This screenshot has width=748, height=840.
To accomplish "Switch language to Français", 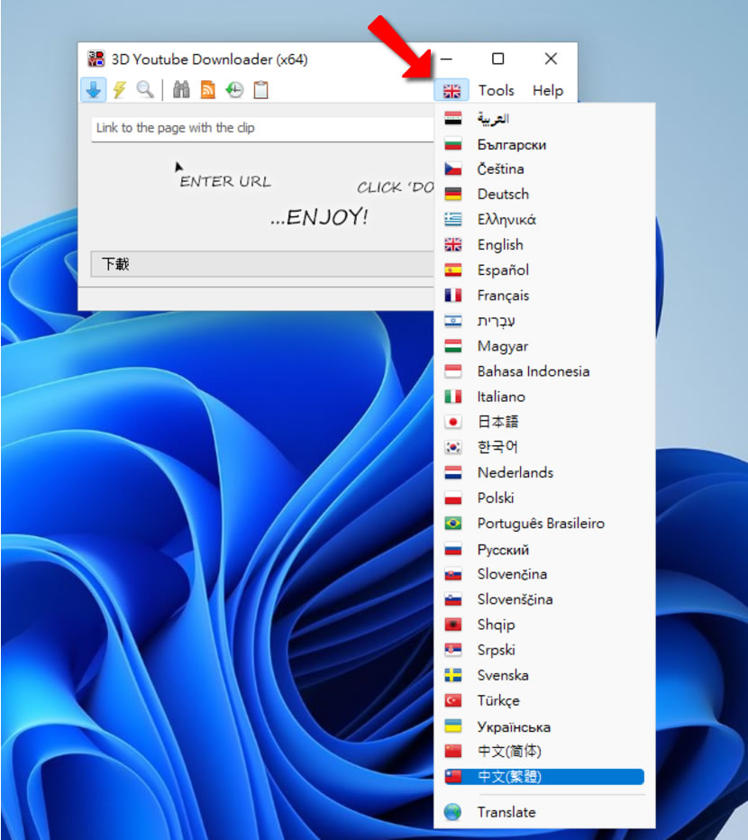I will pyautogui.click(x=544, y=296).
